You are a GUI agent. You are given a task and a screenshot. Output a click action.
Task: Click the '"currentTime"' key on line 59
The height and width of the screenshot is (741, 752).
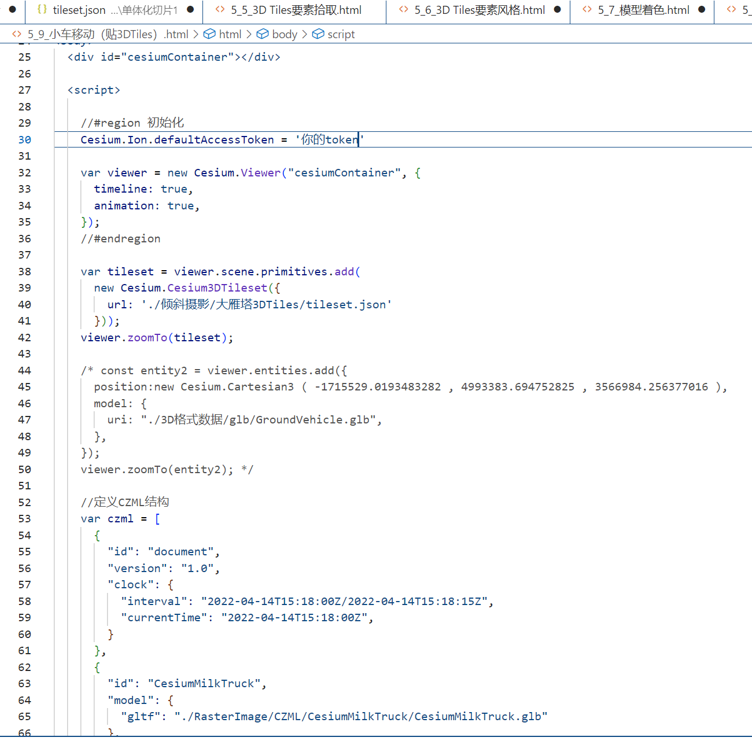[164, 618]
